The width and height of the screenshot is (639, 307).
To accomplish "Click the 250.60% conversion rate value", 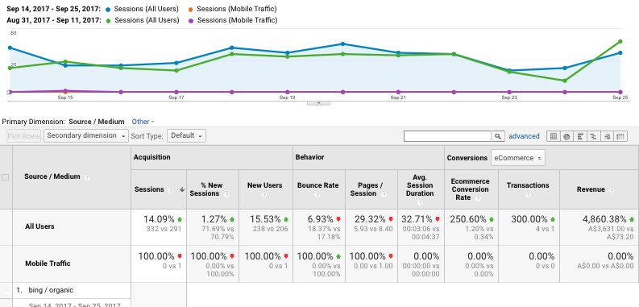I will [468, 219].
